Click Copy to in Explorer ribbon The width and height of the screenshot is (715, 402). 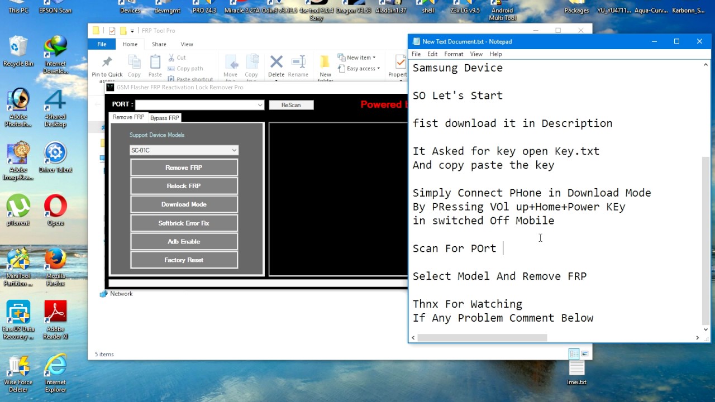click(x=251, y=68)
